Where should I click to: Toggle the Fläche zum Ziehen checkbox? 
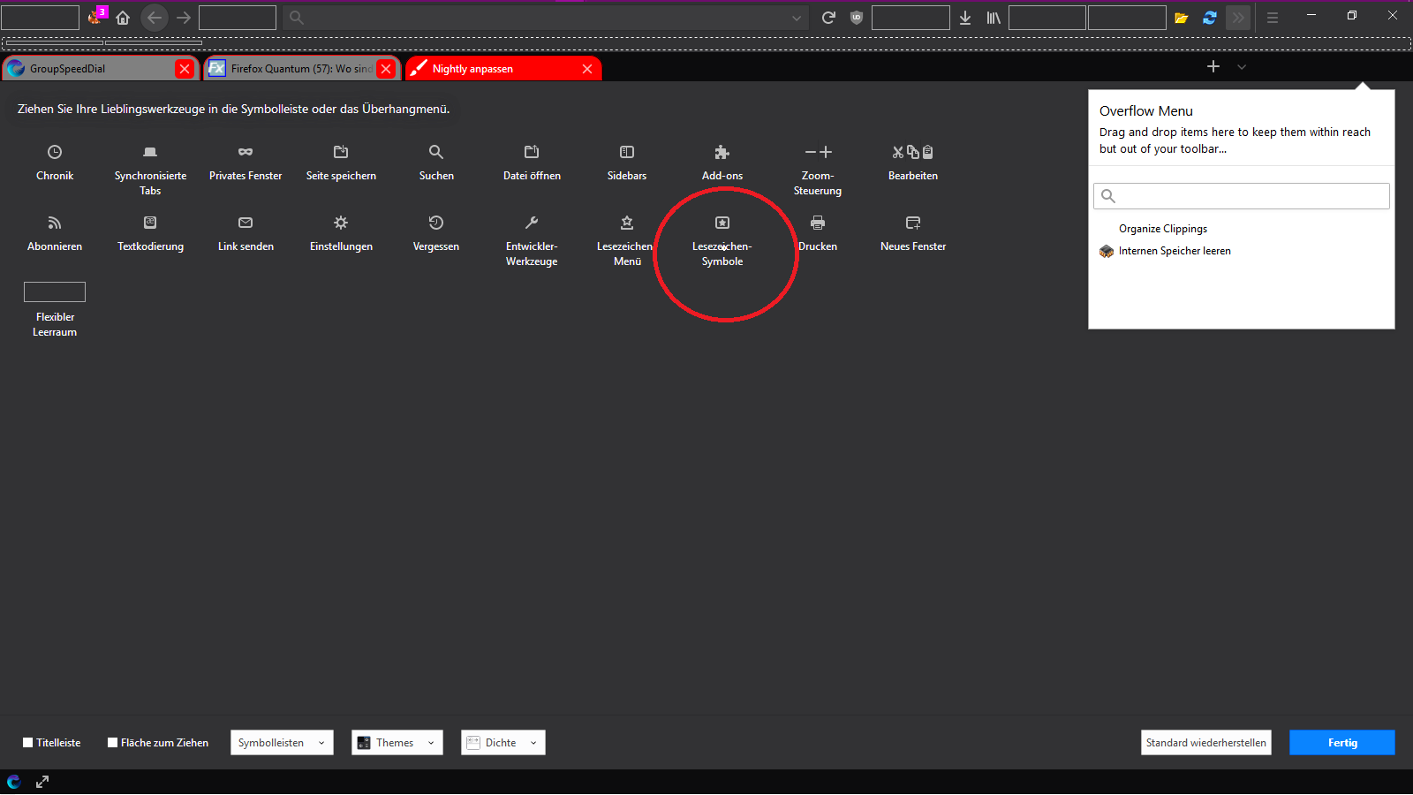tap(113, 743)
